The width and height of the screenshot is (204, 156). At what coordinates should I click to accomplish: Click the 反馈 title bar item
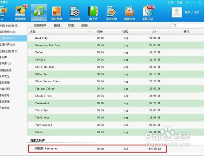pos(171,2)
